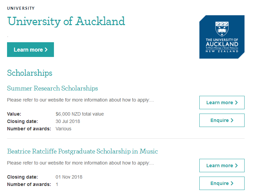Viewport: 260px width, 194px height.
Task: Open Beatrice Ratcliffe Postgraduate Scholarship in Music link
Action: click(x=82, y=151)
